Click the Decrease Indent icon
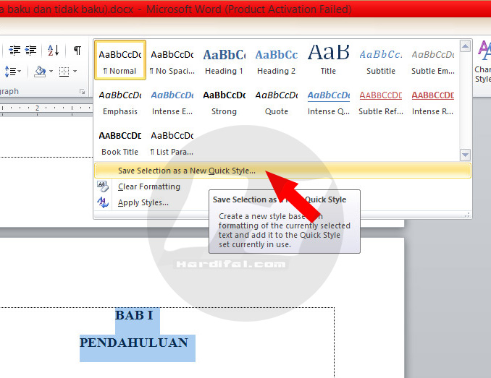 pos(14,50)
